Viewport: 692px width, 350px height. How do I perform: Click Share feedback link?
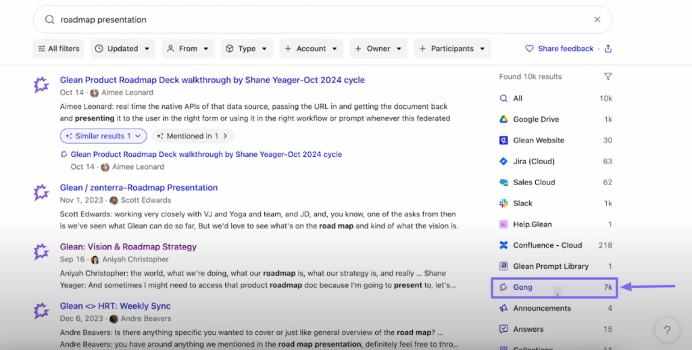point(560,49)
